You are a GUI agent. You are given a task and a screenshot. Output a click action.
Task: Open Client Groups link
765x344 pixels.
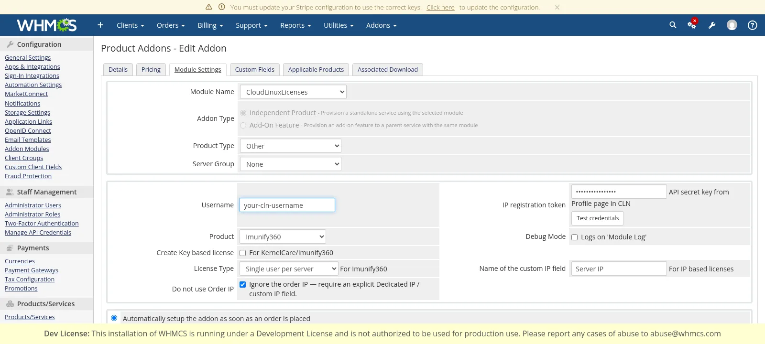24,158
